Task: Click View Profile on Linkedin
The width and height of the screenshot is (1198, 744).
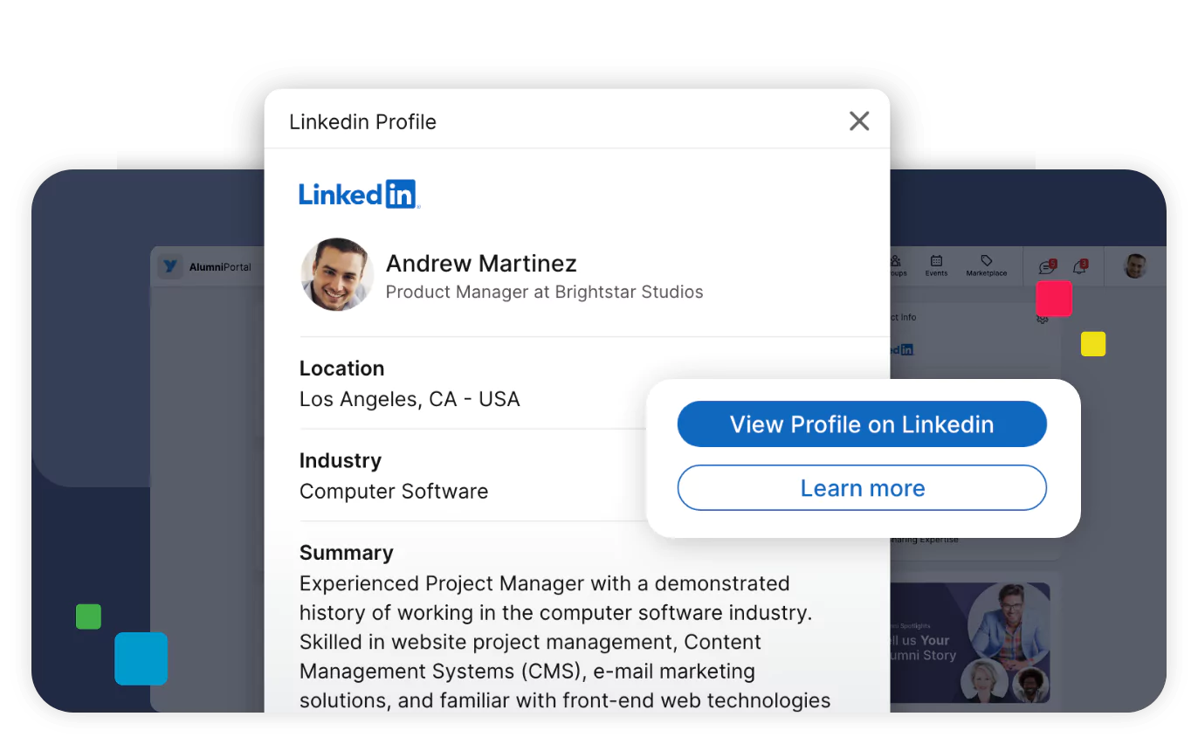Action: click(x=862, y=424)
